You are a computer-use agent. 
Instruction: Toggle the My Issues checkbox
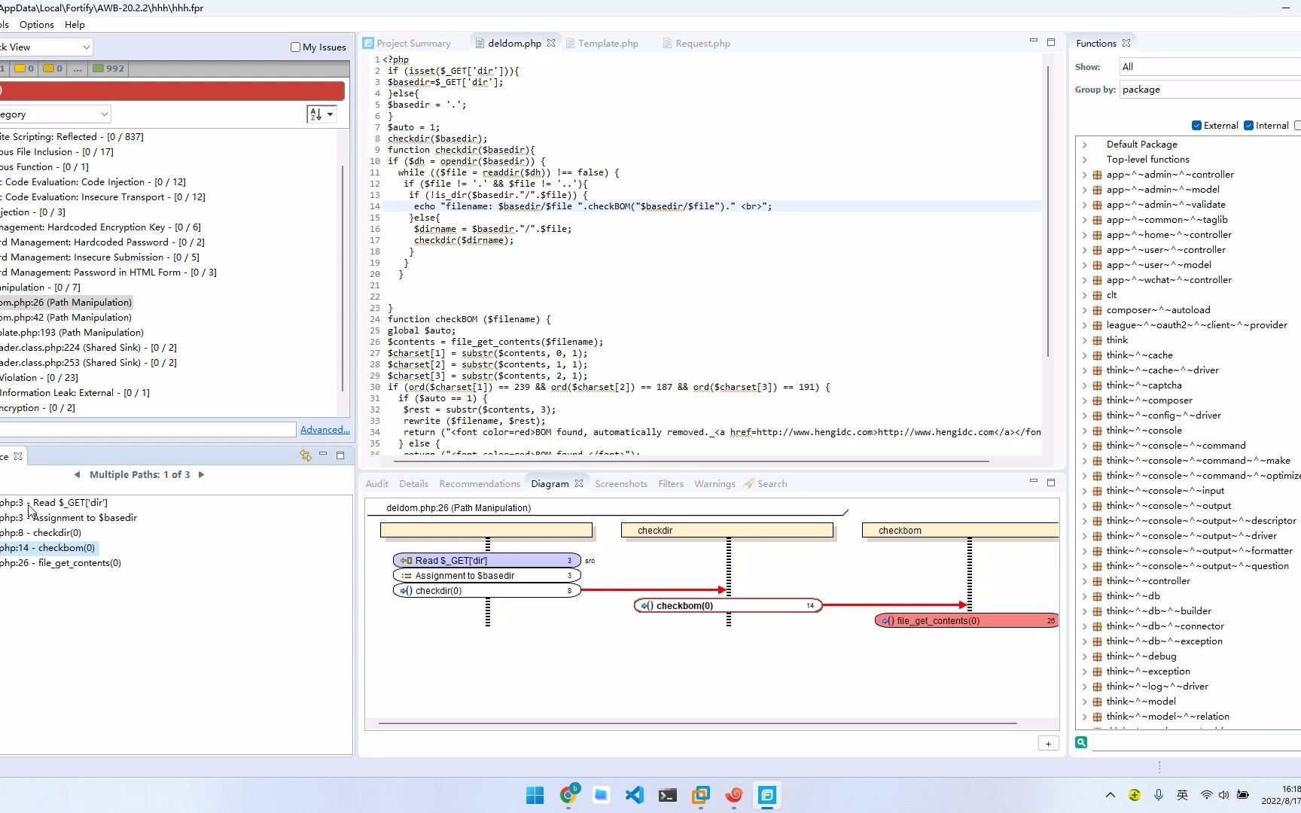coord(295,47)
